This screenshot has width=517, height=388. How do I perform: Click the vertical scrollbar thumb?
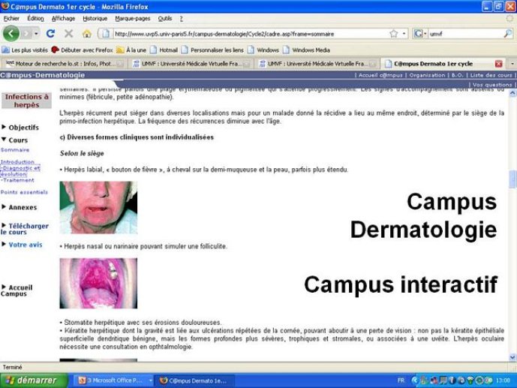click(x=512, y=179)
